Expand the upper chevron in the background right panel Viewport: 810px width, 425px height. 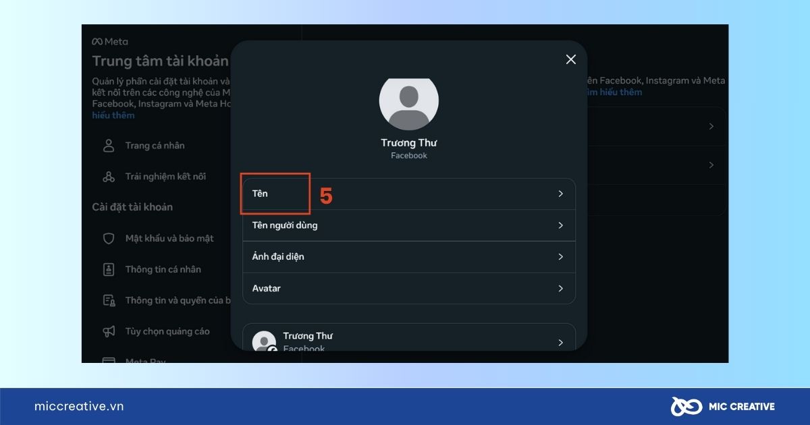[711, 126]
